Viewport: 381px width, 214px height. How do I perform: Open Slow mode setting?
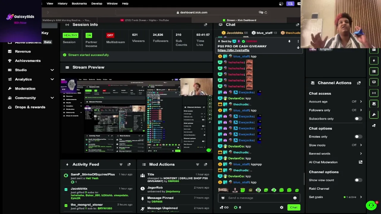335,145
